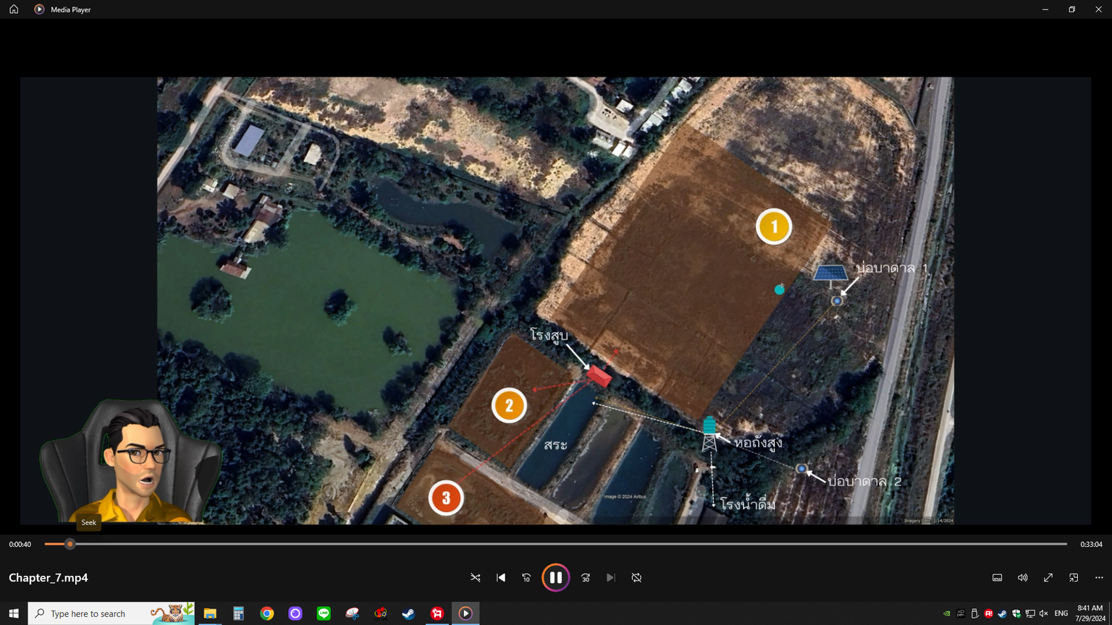Open the volume control flyout
The image size is (1112, 625).
[x=1022, y=577]
